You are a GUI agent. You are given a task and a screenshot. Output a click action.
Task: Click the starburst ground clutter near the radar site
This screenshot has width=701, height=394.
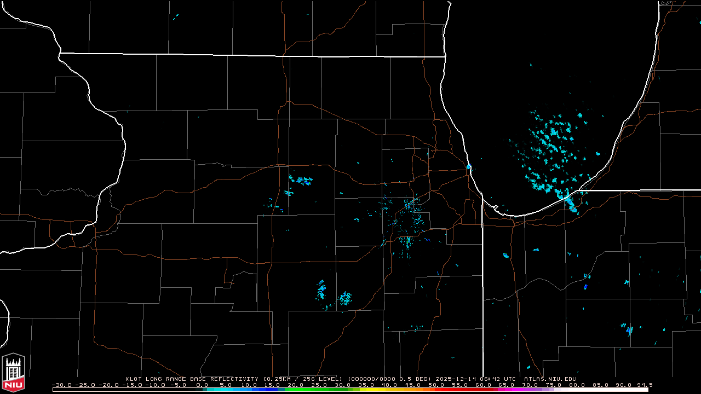coord(408,222)
